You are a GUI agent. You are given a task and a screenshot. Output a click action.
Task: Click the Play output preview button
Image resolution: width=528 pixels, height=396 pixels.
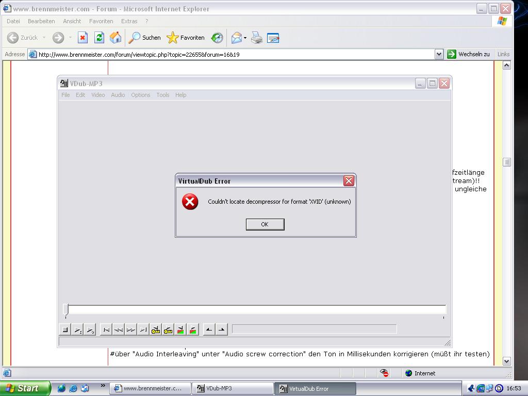[90, 329]
